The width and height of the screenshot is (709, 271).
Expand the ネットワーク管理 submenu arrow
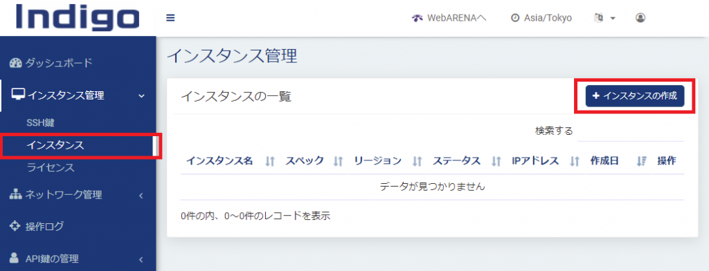click(x=141, y=196)
